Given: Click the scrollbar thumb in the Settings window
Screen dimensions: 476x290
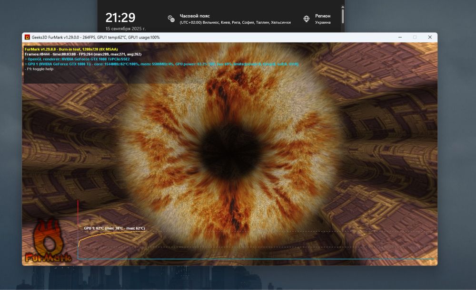Looking at the screenshot, I should 343,16.
